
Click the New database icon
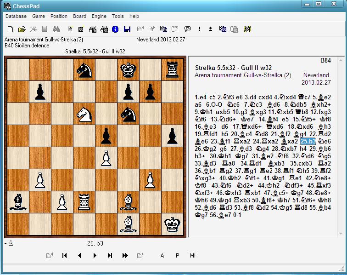pos(11,29)
